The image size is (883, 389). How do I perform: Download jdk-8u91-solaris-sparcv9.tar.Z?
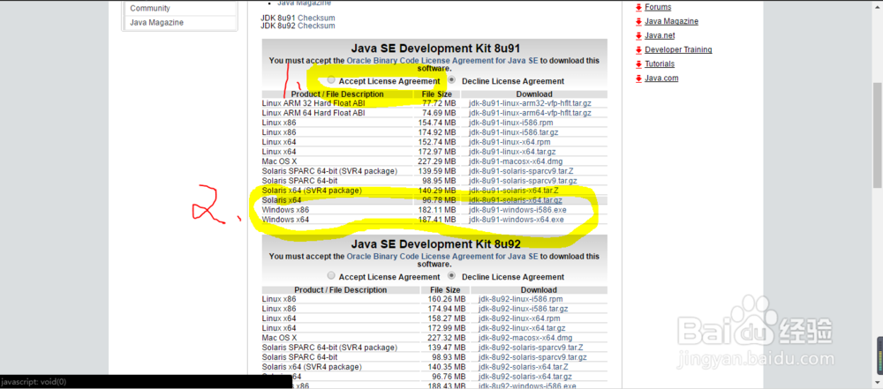point(520,171)
